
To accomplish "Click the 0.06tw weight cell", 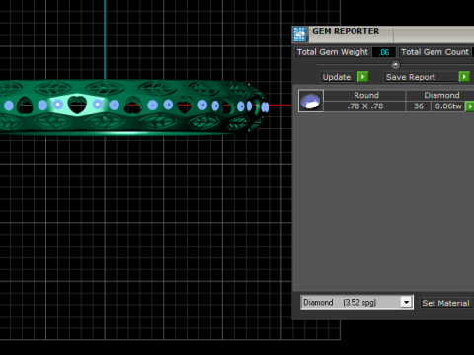I will (x=448, y=106).
